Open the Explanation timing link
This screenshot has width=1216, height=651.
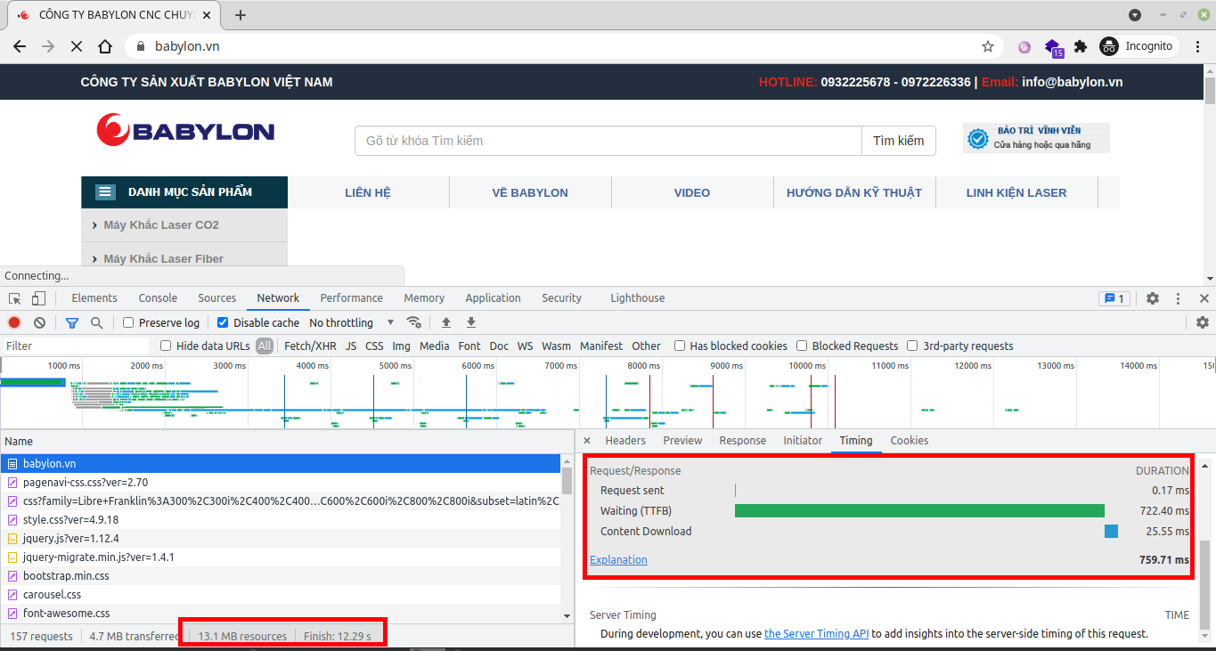pyautogui.click(x=618, y=560)
